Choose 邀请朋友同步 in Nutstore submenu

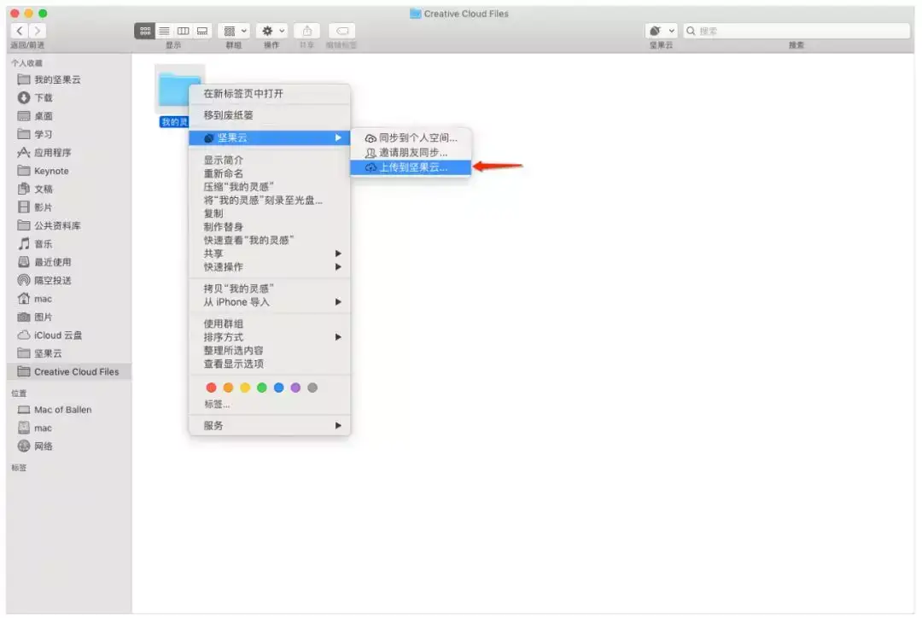click(x=411, y=152)
